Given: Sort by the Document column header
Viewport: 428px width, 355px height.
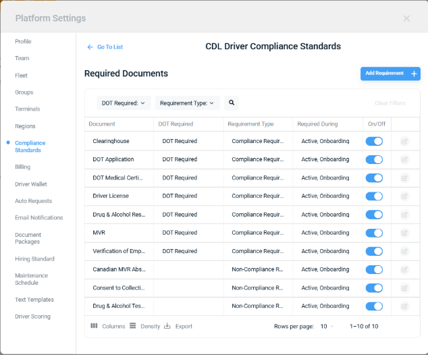Looking at the screenshot, I should (x=102, y=124).
